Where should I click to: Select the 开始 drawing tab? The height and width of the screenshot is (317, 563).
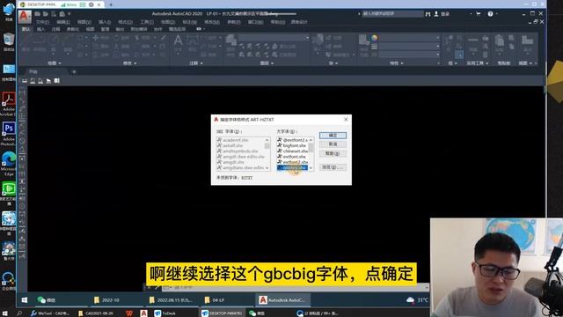coord(33,72)
